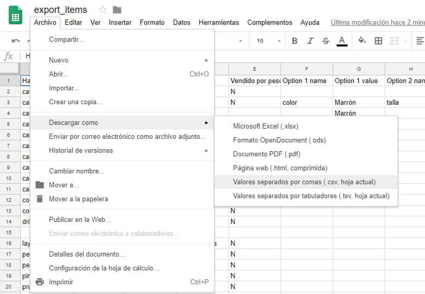Click the 'Option 1 name' header cell
Viewport: 425px width, 294px height.
pyautogui.click(x=307, y=80)
